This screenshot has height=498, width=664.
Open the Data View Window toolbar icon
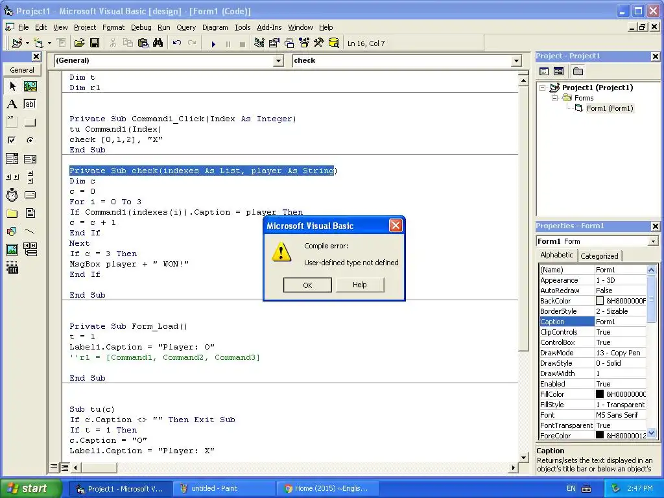[x=334, y=43]
